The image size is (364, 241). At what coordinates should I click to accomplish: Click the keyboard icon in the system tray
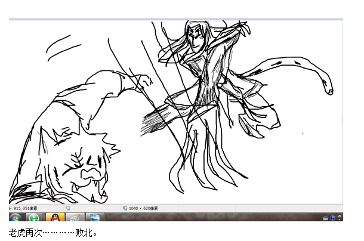(324, 218)
